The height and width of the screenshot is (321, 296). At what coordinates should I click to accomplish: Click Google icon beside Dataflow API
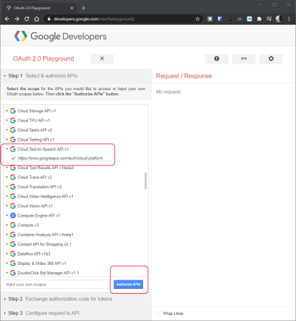pyautogui.click(x=13, y=254)
